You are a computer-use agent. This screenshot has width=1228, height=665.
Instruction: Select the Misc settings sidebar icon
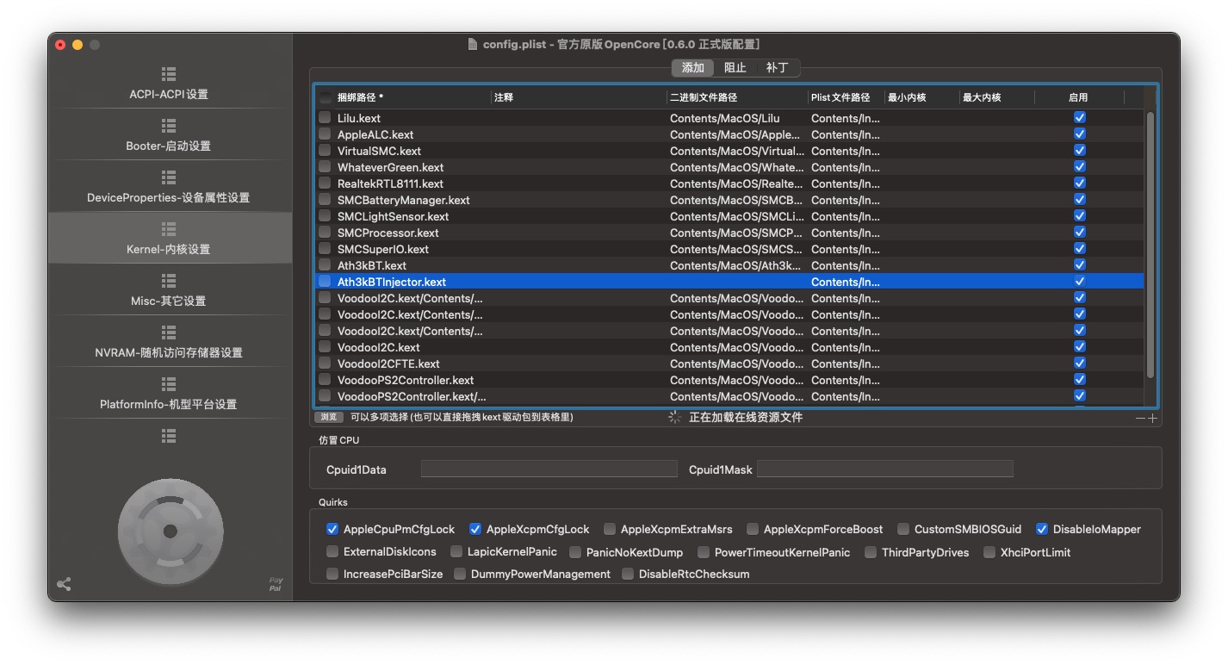(169, 281)
